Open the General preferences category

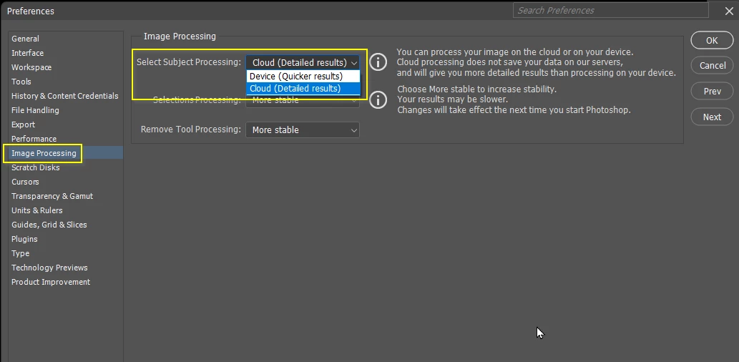coord(26,39)
